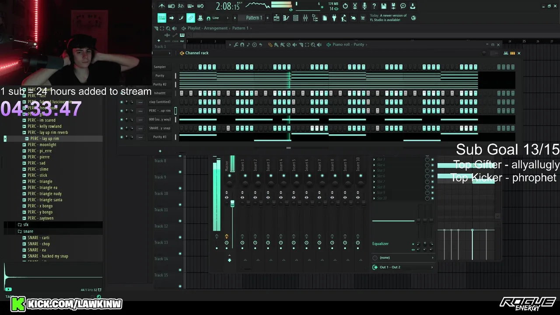Select the pencil draw tool in Piano roll
Screen dimensions: 560x315
(270, 45)
